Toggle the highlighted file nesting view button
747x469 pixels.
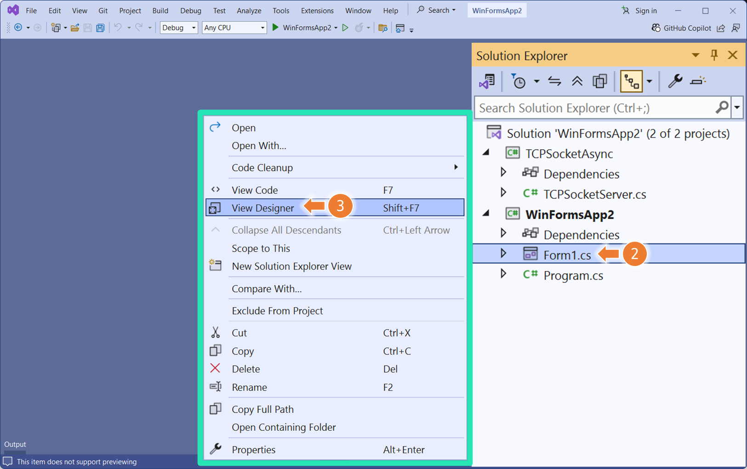pyautogui.click(x=631, y=81)
